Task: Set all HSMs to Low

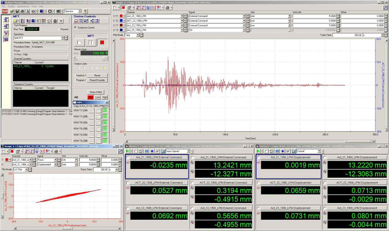Action: 98,97
